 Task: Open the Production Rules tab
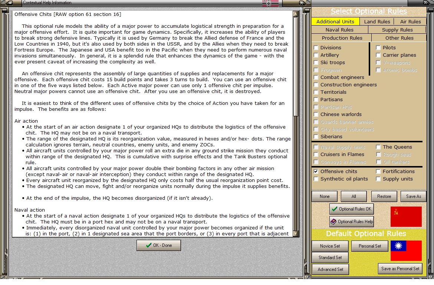pos(342,38)
